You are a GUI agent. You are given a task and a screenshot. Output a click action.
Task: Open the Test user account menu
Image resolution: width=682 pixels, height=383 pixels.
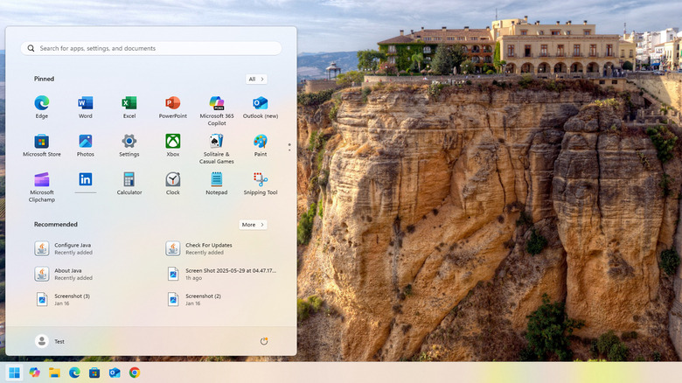coord(50,341)
